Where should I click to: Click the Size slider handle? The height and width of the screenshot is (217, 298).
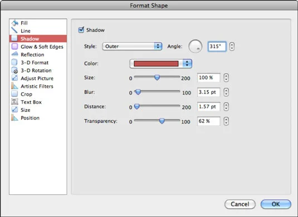click(157, 77)
